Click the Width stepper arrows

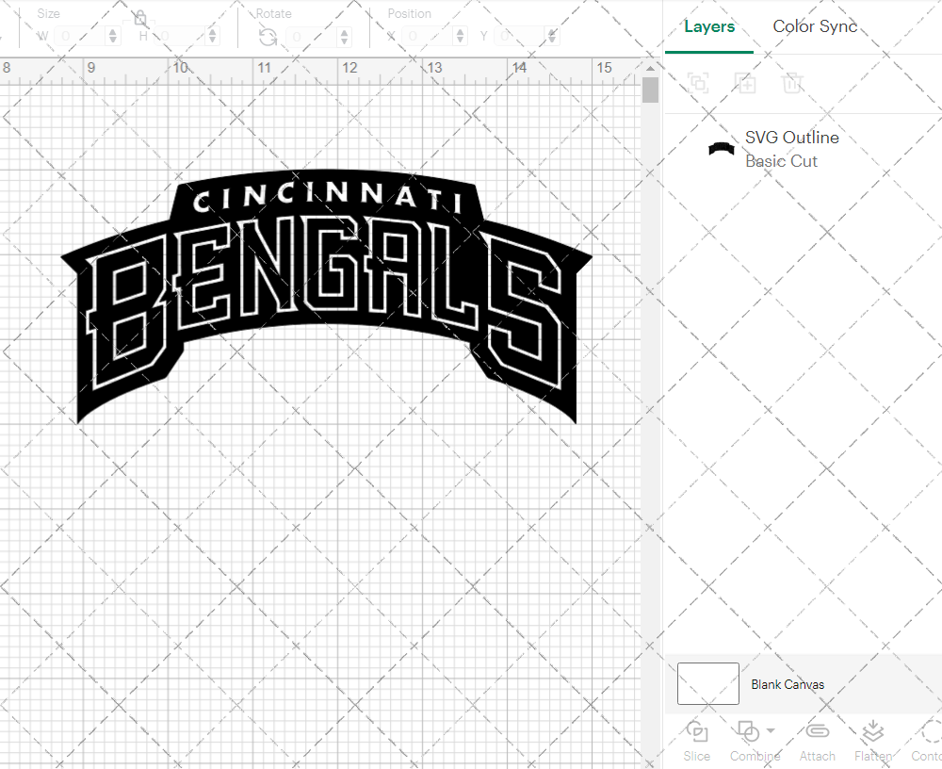coord(113,36)
